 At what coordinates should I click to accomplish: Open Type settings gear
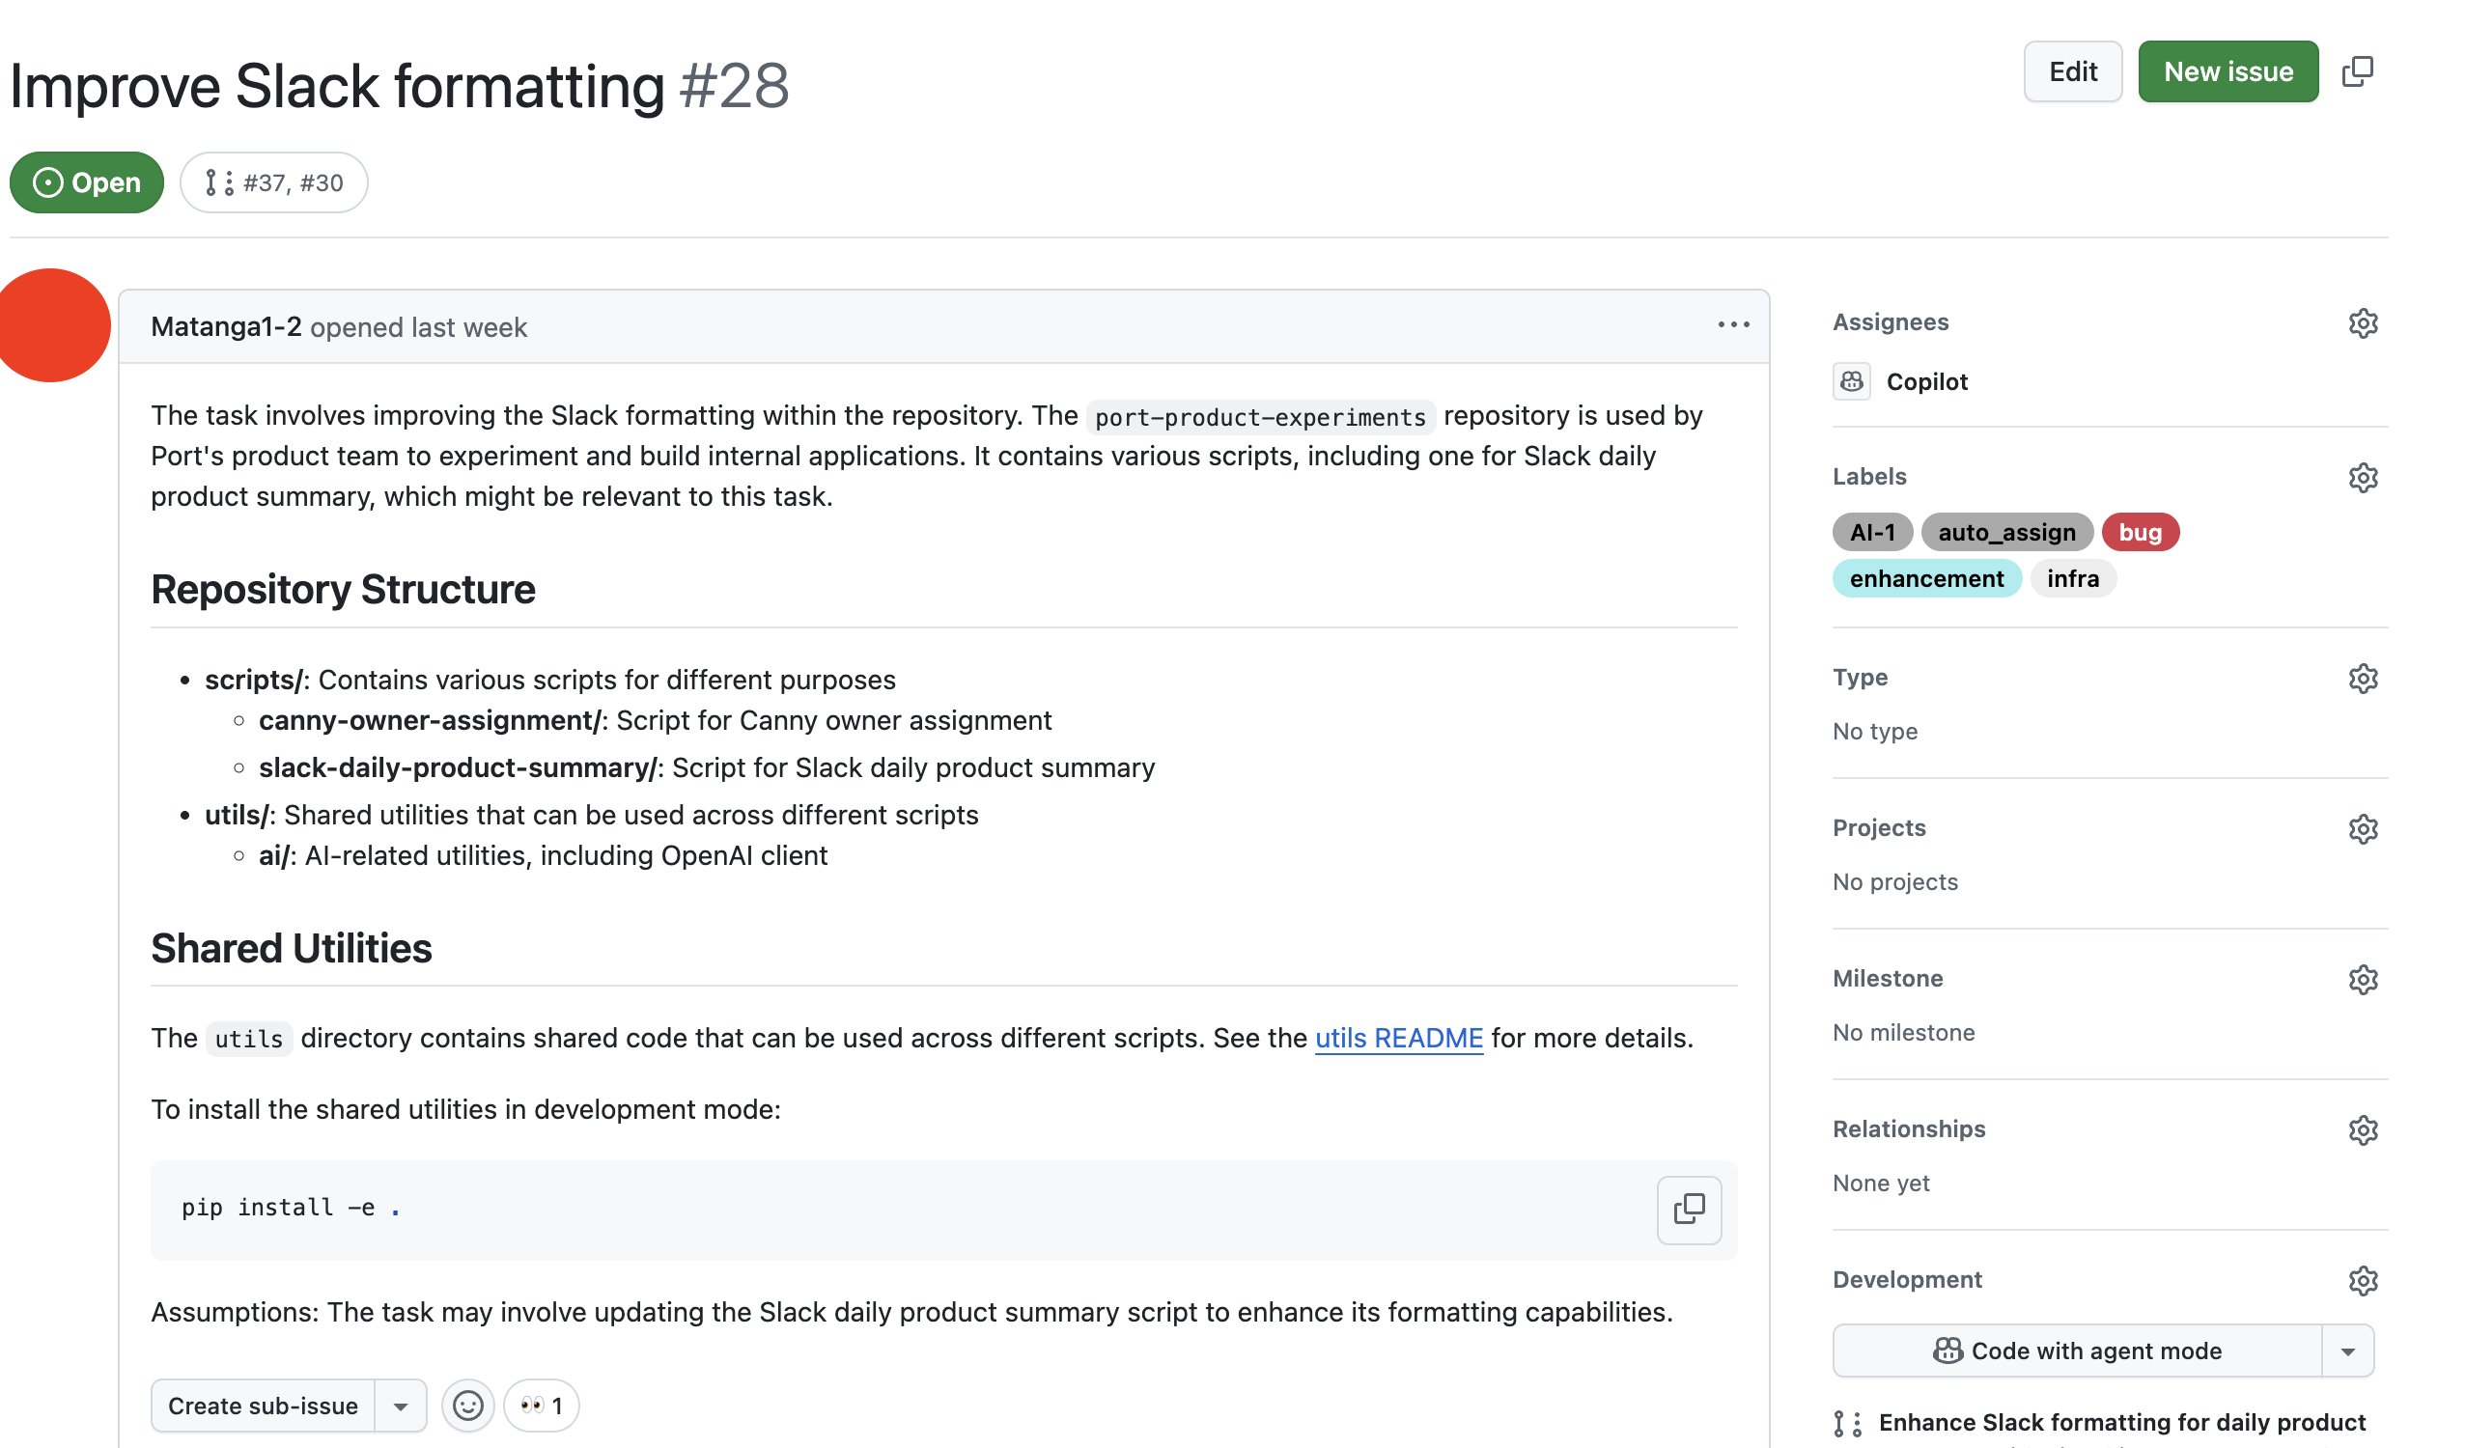coord(2363,678)
